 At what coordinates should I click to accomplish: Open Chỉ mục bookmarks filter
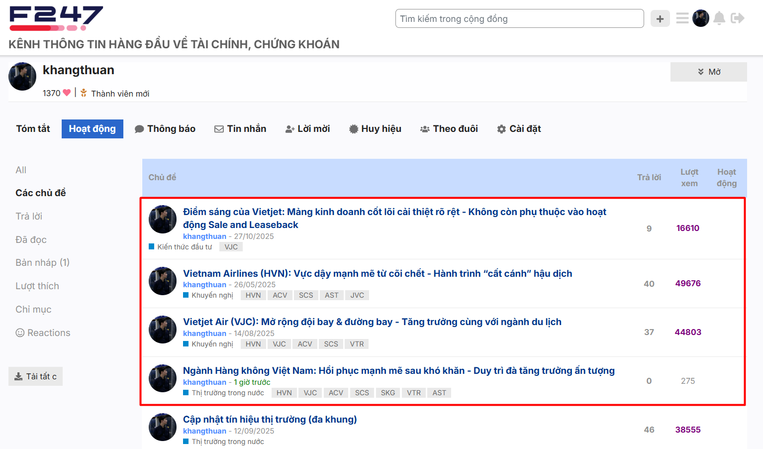33,310
